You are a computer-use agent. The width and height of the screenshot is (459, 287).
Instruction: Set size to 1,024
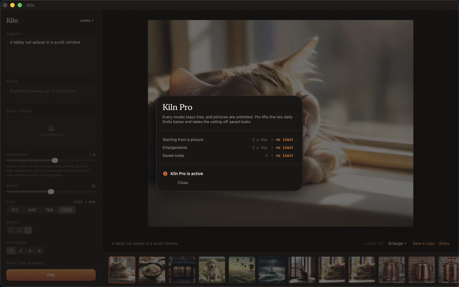pos(67,210)
